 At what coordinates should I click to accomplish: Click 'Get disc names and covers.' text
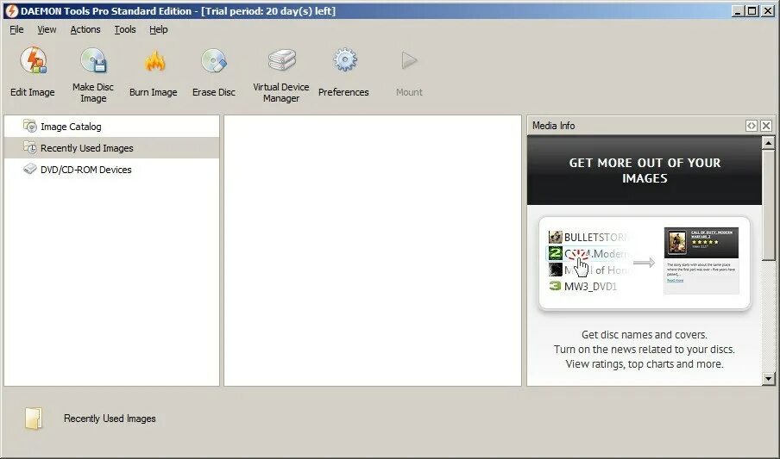tap(645, 335)
